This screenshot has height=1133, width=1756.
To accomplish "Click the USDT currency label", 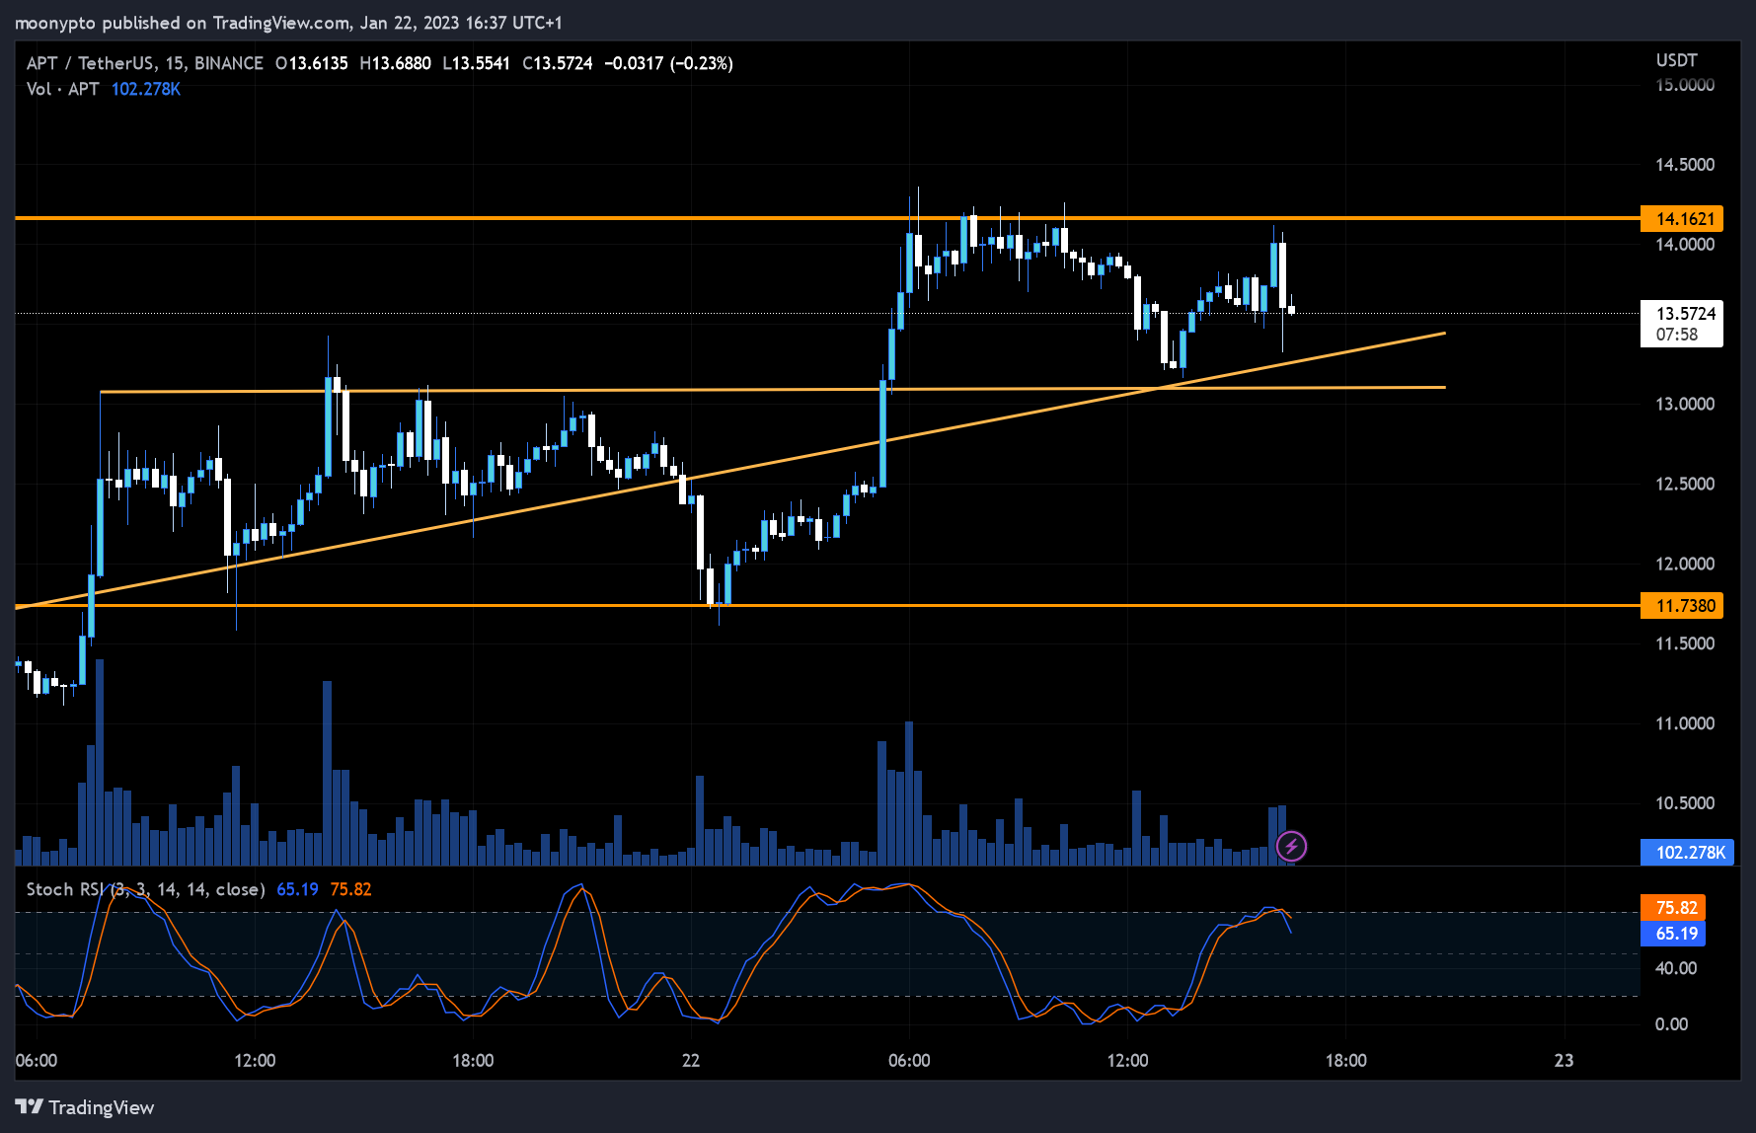I will tap(1676, 60).
